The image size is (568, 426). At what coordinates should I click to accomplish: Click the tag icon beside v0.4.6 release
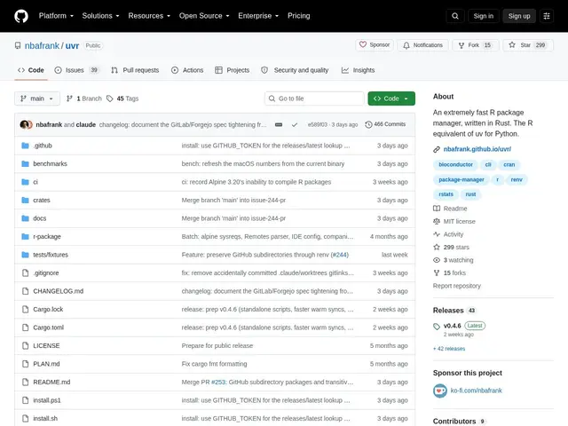click(x=437, y=326)
